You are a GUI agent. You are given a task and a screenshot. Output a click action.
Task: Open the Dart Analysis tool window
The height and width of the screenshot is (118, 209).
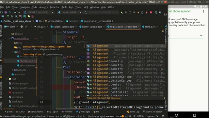point(35,112)
